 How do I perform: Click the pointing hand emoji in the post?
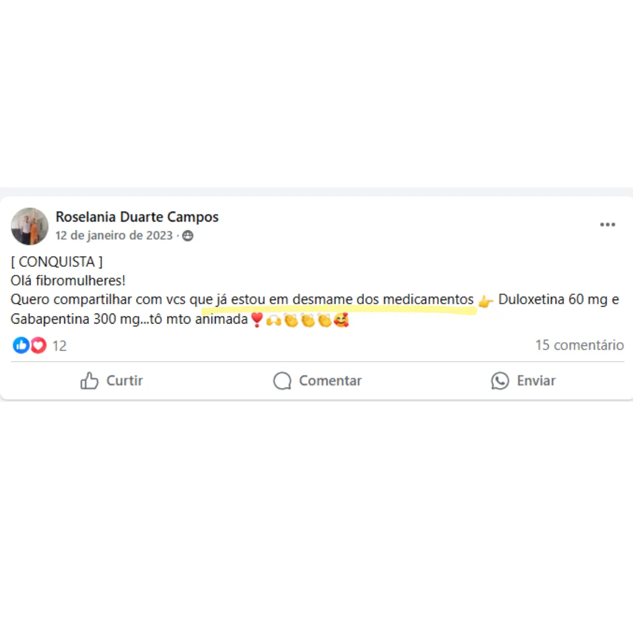[x=486, y=301]
